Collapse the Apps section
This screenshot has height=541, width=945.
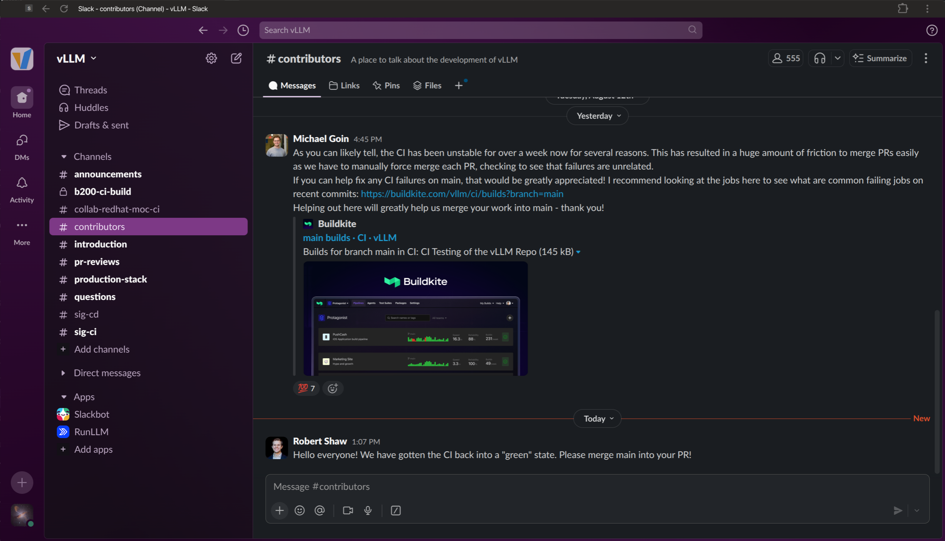[64, 397]
